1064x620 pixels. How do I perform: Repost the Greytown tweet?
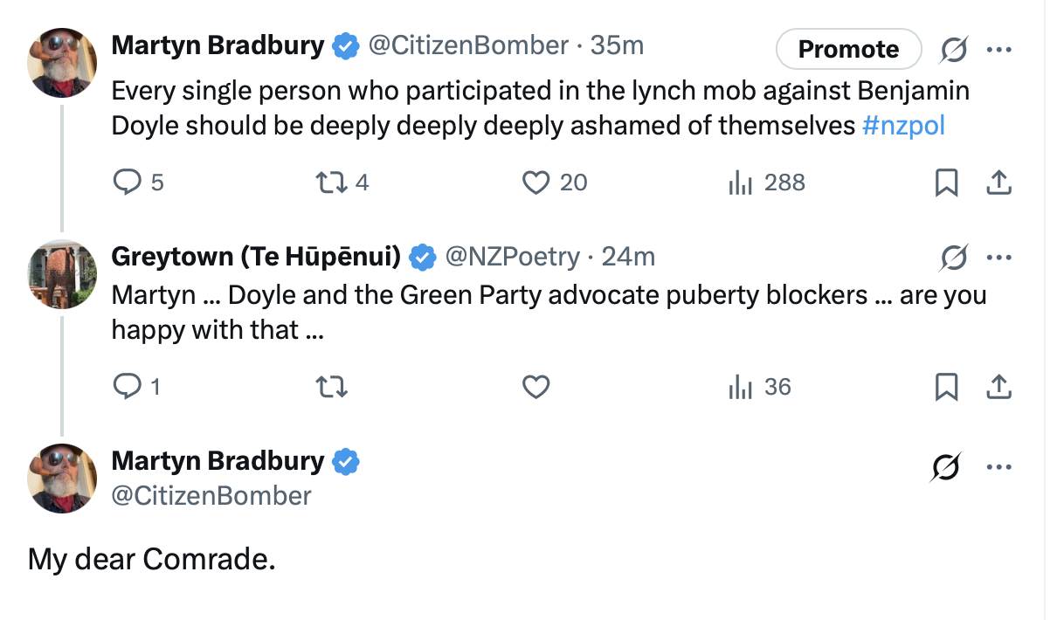331,387
